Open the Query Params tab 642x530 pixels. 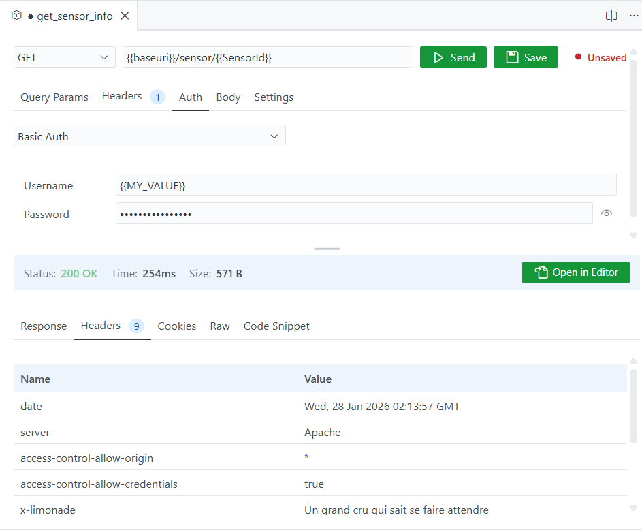[54, 97]
